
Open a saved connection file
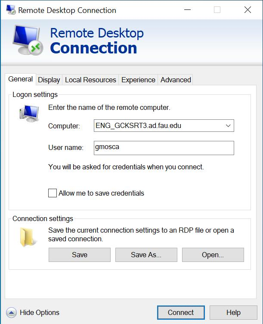click(213, 255)
